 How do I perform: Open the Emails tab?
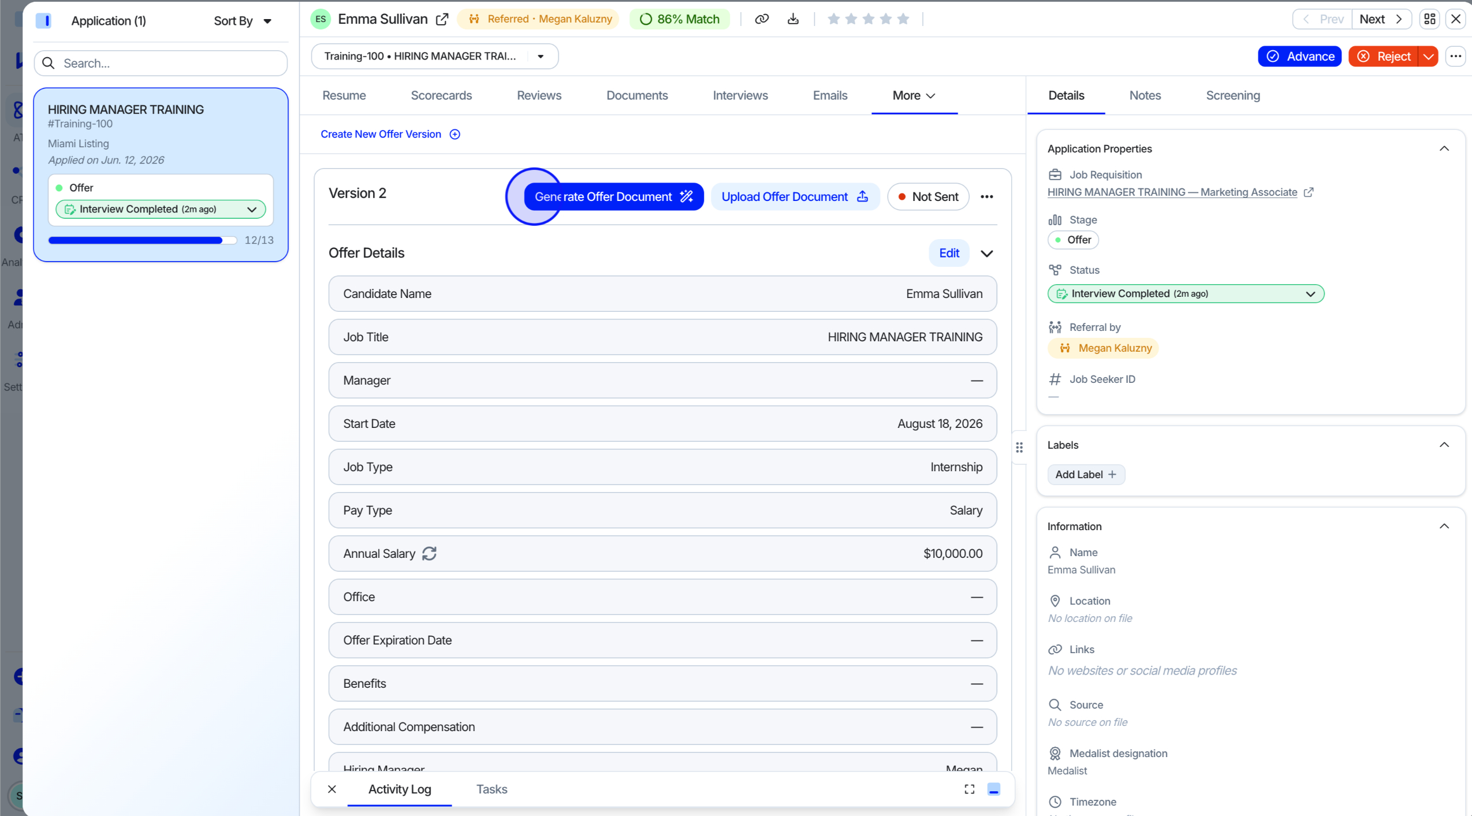pyautogui.click(x=830, y=96)
